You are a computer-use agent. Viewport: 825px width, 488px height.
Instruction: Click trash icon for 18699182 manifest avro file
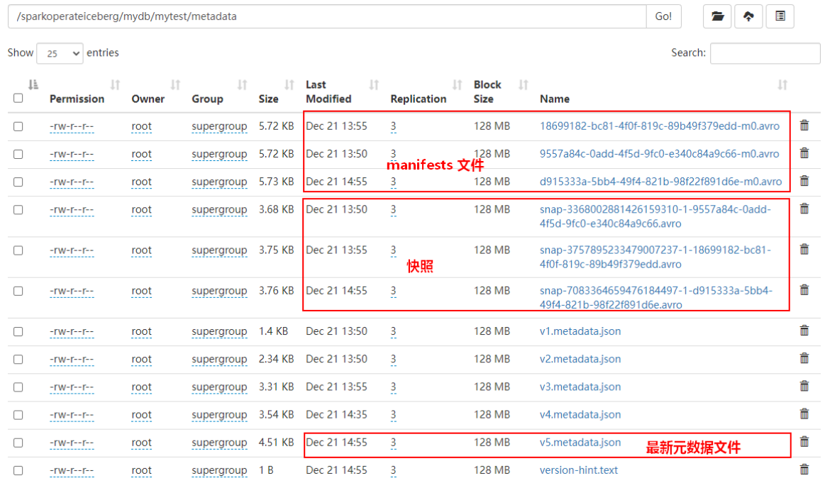coord(804,126)
